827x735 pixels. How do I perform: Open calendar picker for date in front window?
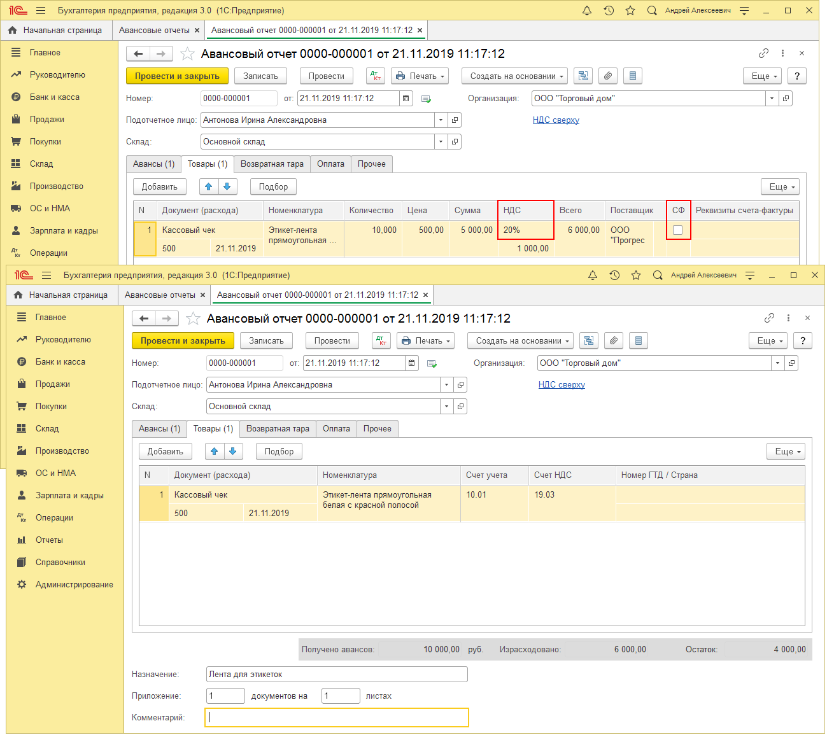pyautogui.click(x=412, y=363)
